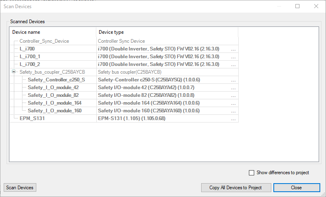Image resolution: width=326 pixels, height=197 pixels.
Task: Select the Safety_I_O_module_160 device name
Action: click(x=55, y=111)
